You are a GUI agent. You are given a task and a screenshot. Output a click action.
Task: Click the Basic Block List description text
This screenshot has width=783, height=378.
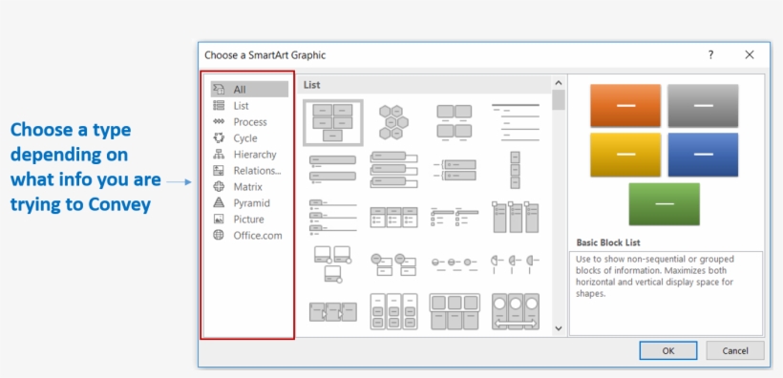pyautogui.click(x=654, y=276)
